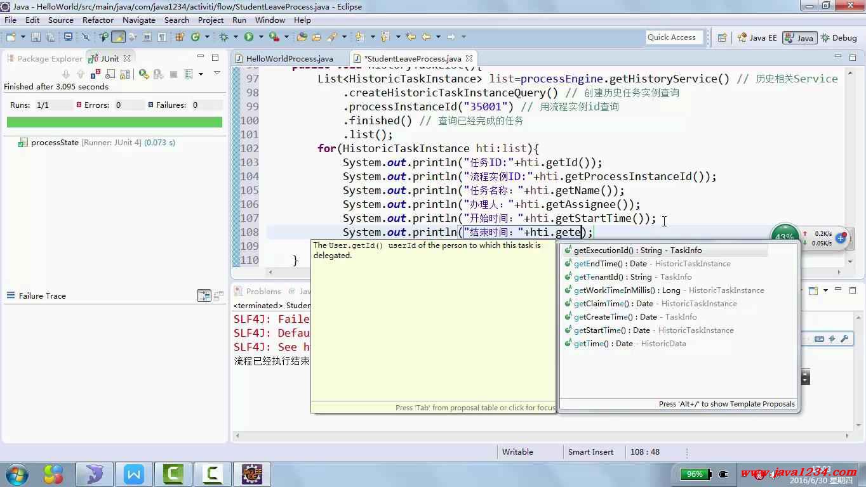Viewport: 866px width, 487px height.
Task: Open the Eclipse Java EE taskbar icon
Action: 252,474
